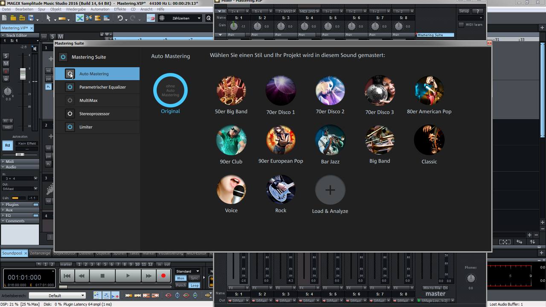
Task: Open the Effekte menu
Action: tap(120, 9)
